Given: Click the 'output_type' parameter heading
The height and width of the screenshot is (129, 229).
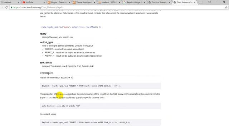Looking at the screenshot, I should [x=47, y=42].
